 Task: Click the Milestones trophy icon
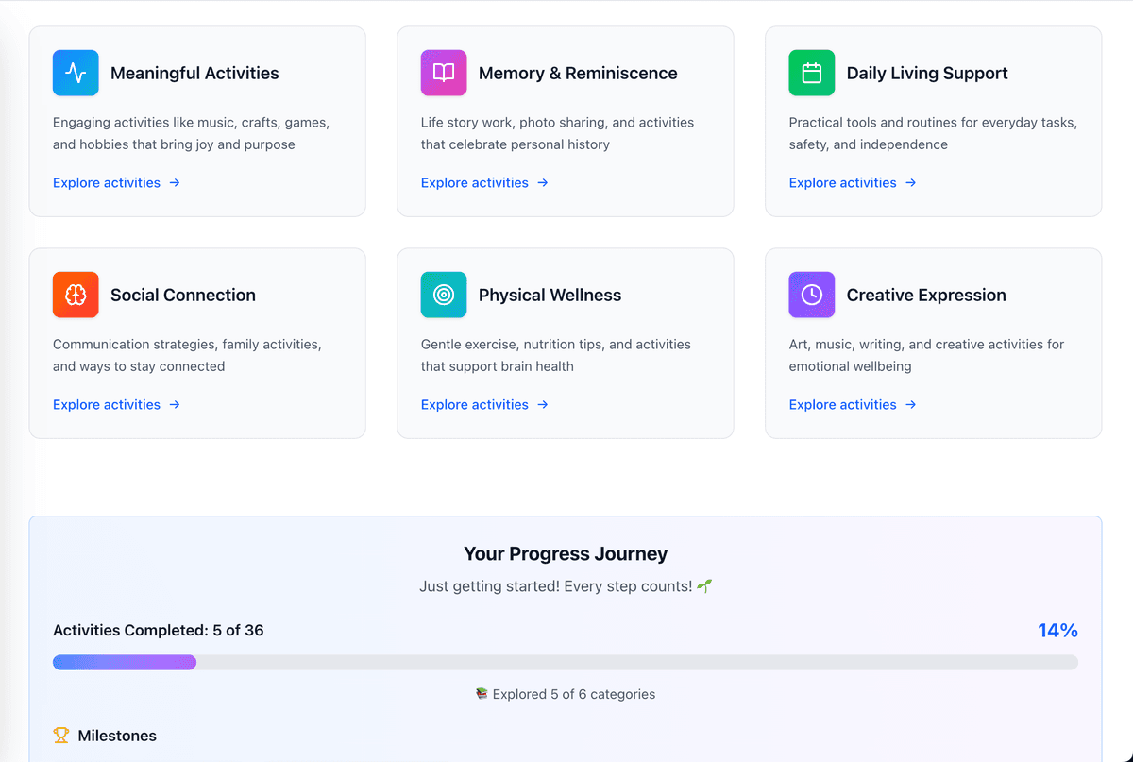(61, 736)
